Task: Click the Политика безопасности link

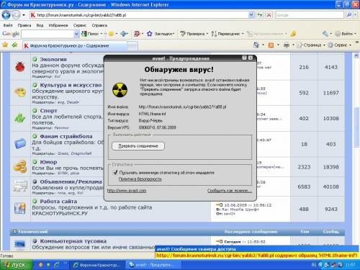Action: [140, 179]
